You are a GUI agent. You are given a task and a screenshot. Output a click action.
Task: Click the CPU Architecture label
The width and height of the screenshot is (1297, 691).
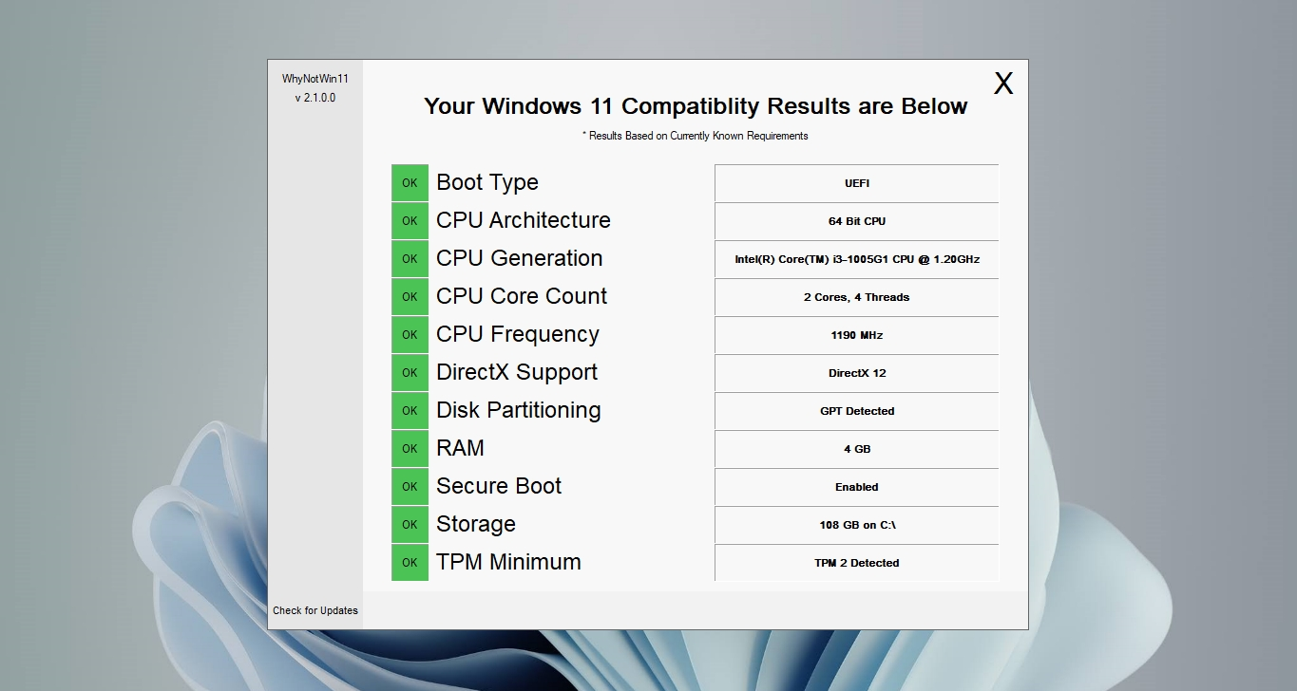coord(524,220)
